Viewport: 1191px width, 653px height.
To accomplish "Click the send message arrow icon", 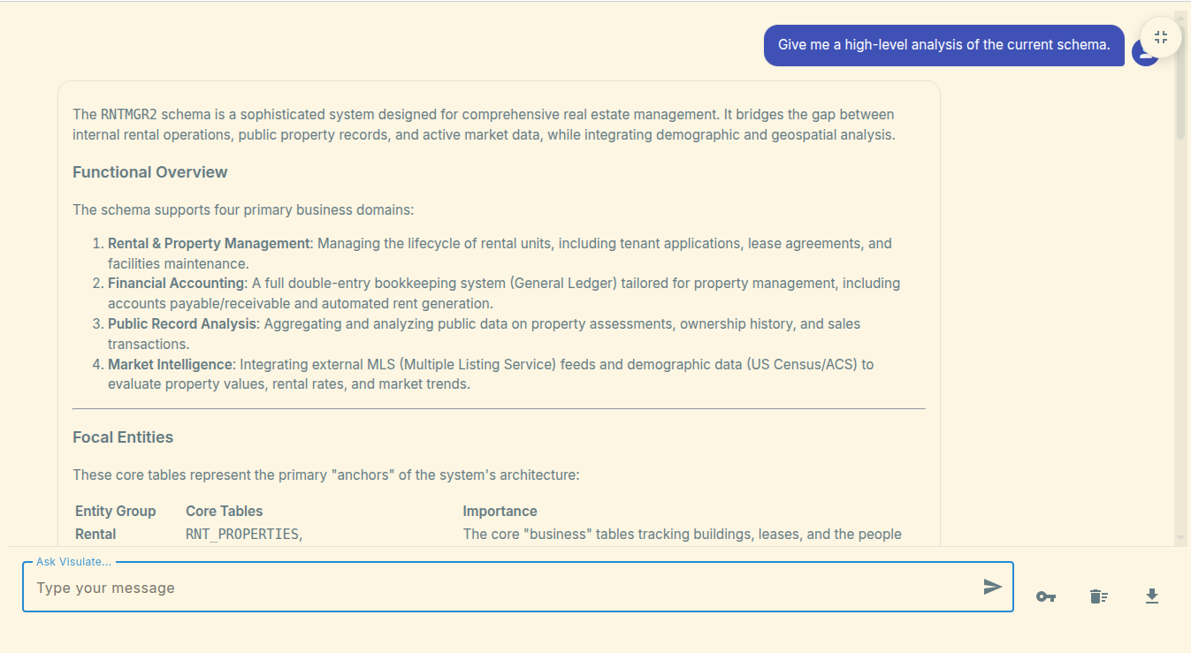I will [x=992, y=587].
